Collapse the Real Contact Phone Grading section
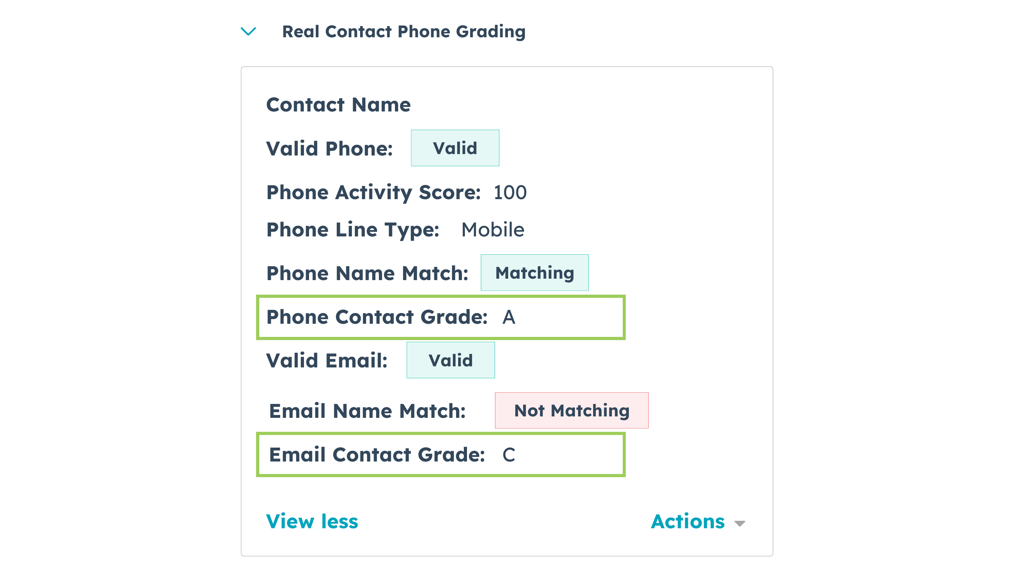The image size is (1010, 568). point(248,32)
